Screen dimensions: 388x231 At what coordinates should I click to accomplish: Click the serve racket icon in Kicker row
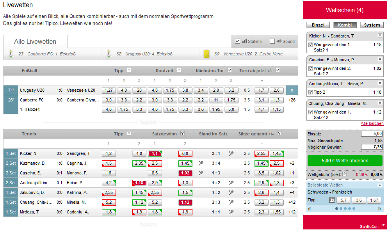click(x=231, y=153)
